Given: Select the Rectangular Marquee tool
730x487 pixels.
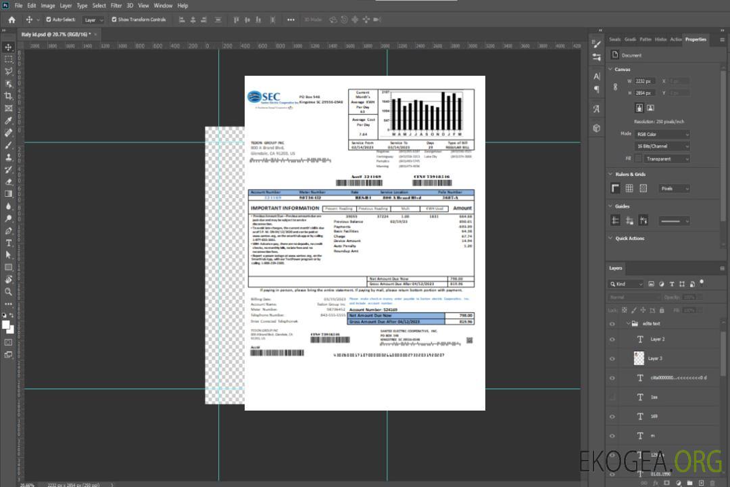Looking at the screenshot, I should point(9,59).
